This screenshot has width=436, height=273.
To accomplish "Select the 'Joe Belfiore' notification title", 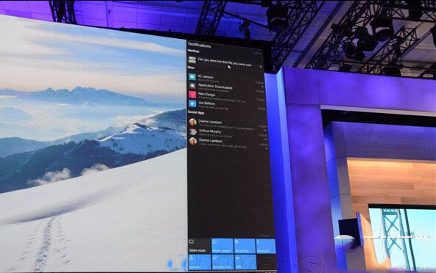I will (207, 103).
